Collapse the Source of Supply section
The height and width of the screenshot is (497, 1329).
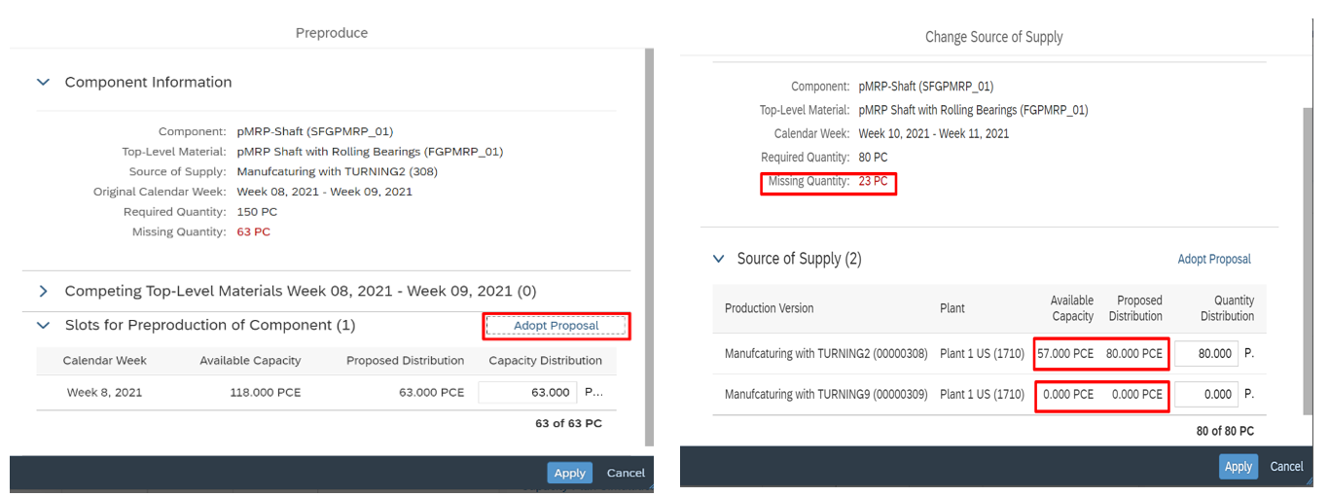coord(718,259)
